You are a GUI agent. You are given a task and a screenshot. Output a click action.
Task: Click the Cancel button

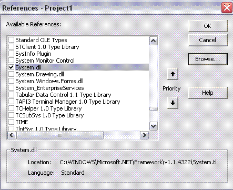(x=208, y=40)
